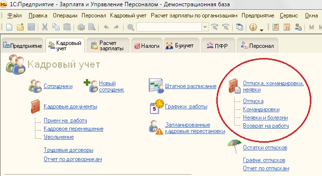Click the Find next binoculars icon
The height and width of the screenshot is (176, 322).
215,27
